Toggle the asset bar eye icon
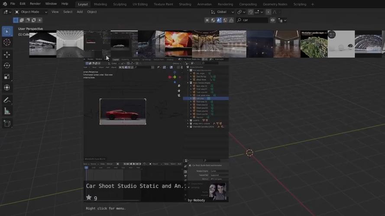Viewport: 385px width, 216px height. pos(272,20)
